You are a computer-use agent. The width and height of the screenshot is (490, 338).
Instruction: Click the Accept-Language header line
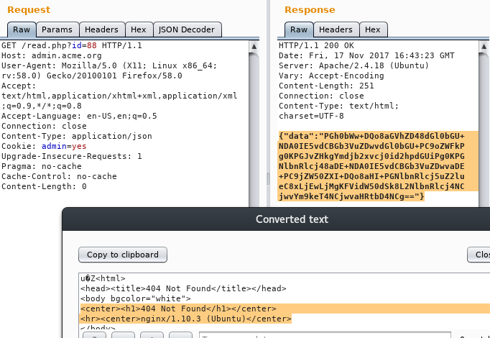point(79,116)
